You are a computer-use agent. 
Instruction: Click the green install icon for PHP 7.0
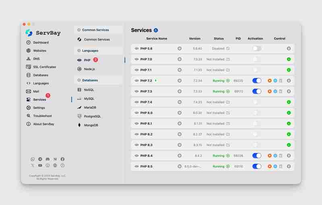click(289, 59)
